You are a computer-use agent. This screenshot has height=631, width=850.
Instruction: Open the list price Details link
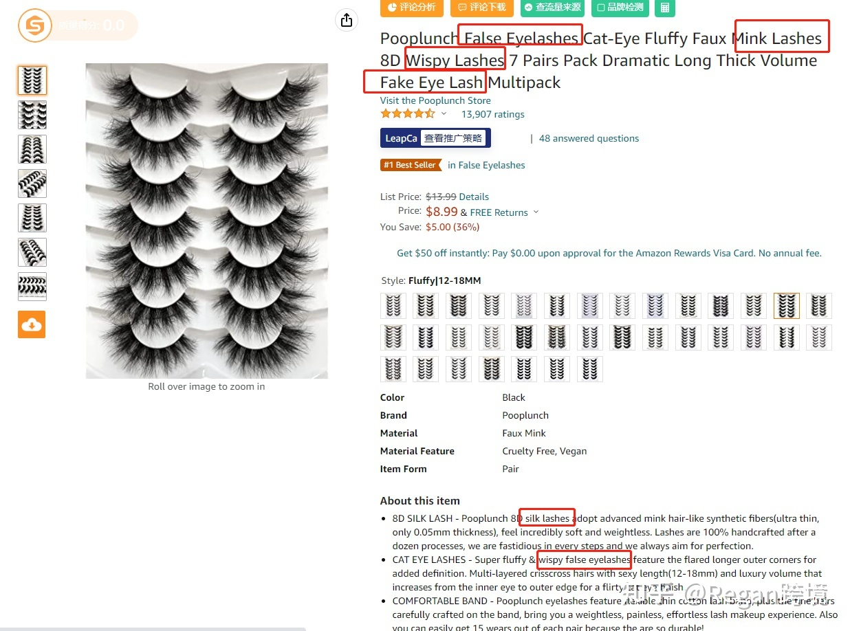(474, 197)
